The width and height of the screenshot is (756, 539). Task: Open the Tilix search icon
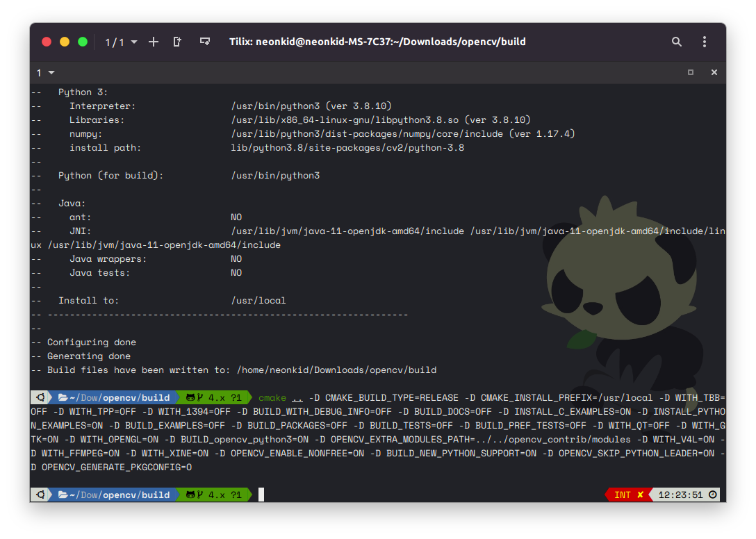pyautogui.click(x=677, y=42)
